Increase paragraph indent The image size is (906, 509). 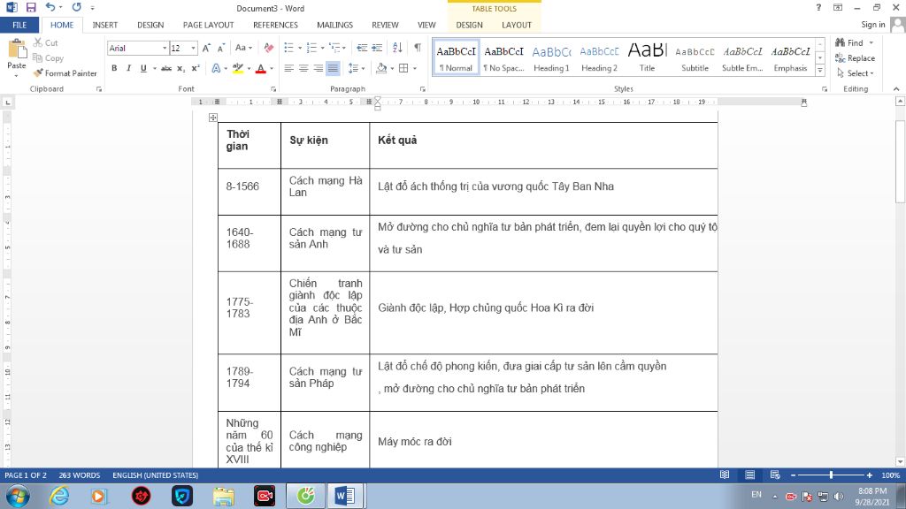tap(377, 48)
